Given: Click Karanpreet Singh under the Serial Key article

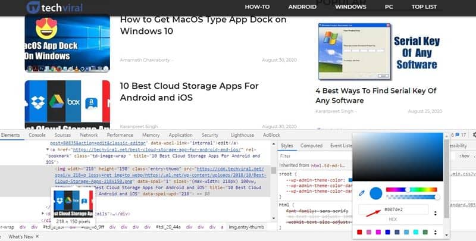Looking at the screenshot, I should (334, 111).
